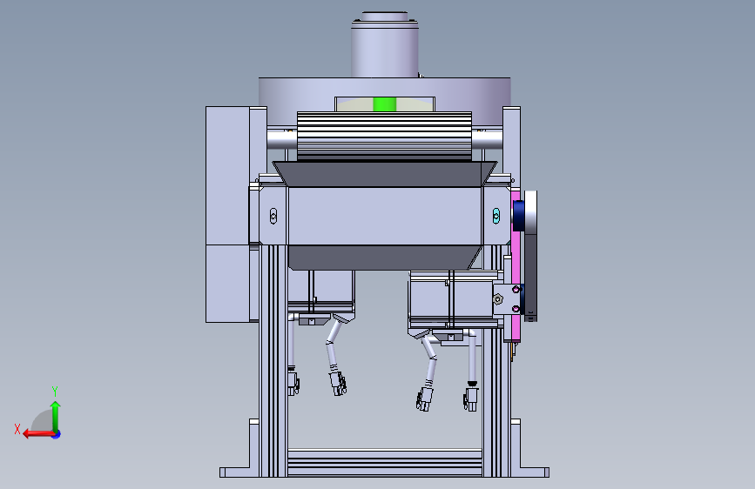755x489 pixels.
Task: Select the dark blue pulley on the right side
Action: pyautogui.click(x=519, y=216)
